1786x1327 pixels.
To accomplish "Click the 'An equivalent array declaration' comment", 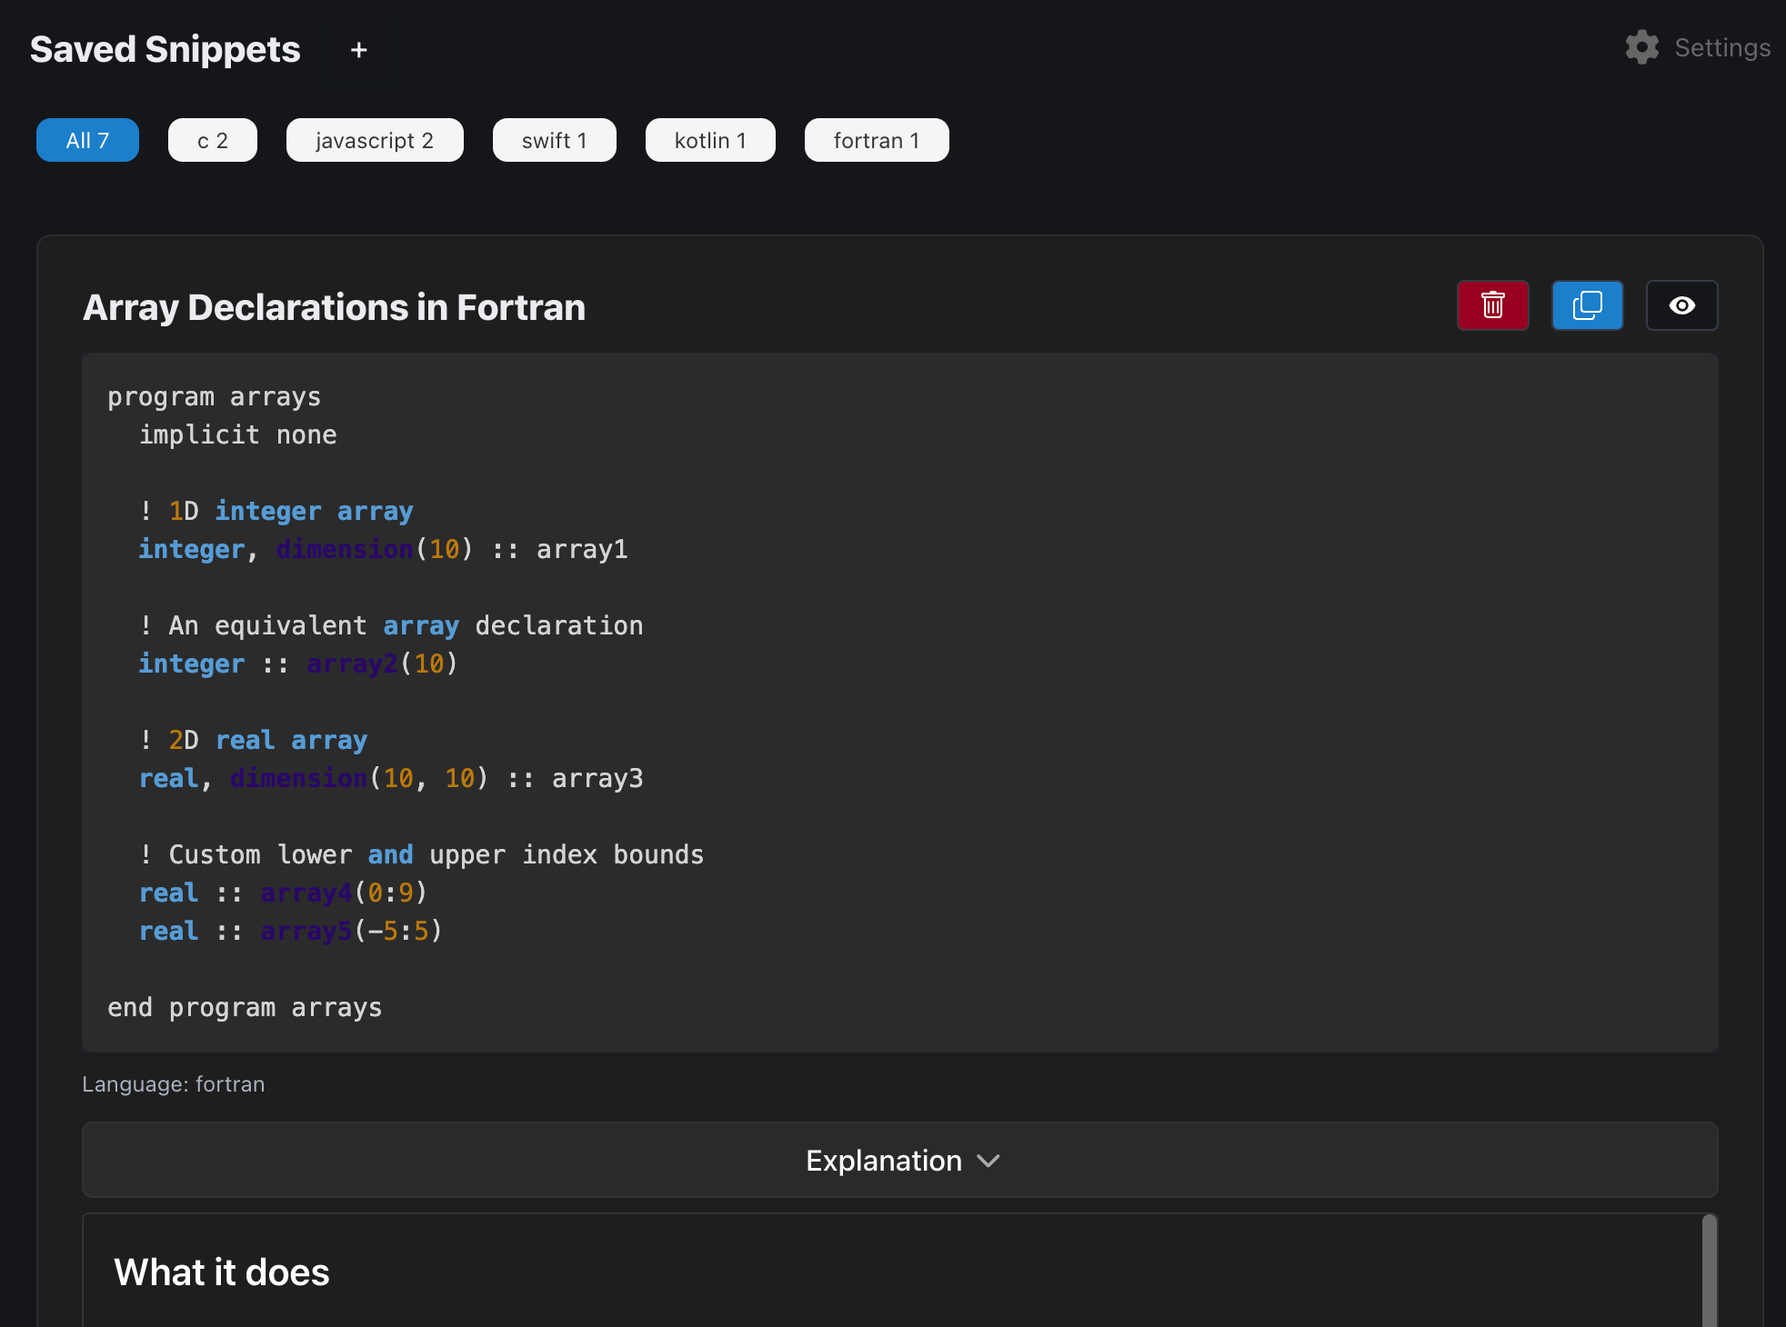I will point(391,626).
